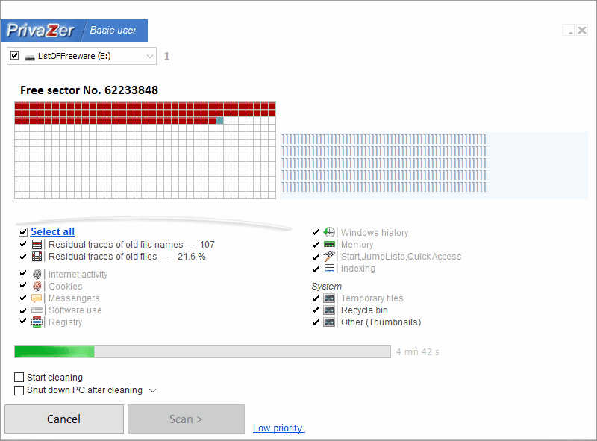Click the Memory chip icon

[329, 245]
